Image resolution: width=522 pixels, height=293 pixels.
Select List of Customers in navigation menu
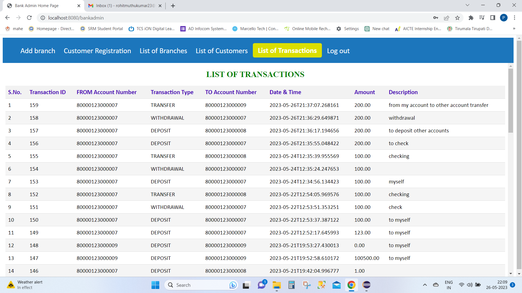pyautogui.click(x=222, y=50)
